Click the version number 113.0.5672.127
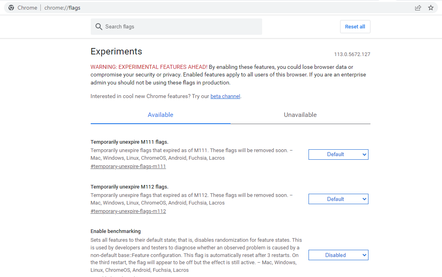 (352, 54)
